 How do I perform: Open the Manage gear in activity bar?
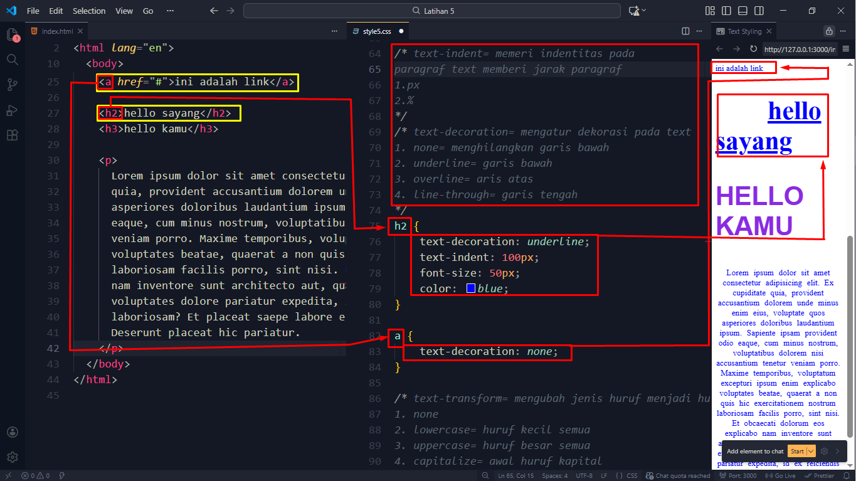[12, 457]
